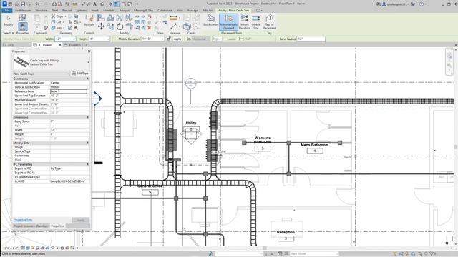458x257 pixels.
Task: Click the Edit Type button
Action: 79,74
